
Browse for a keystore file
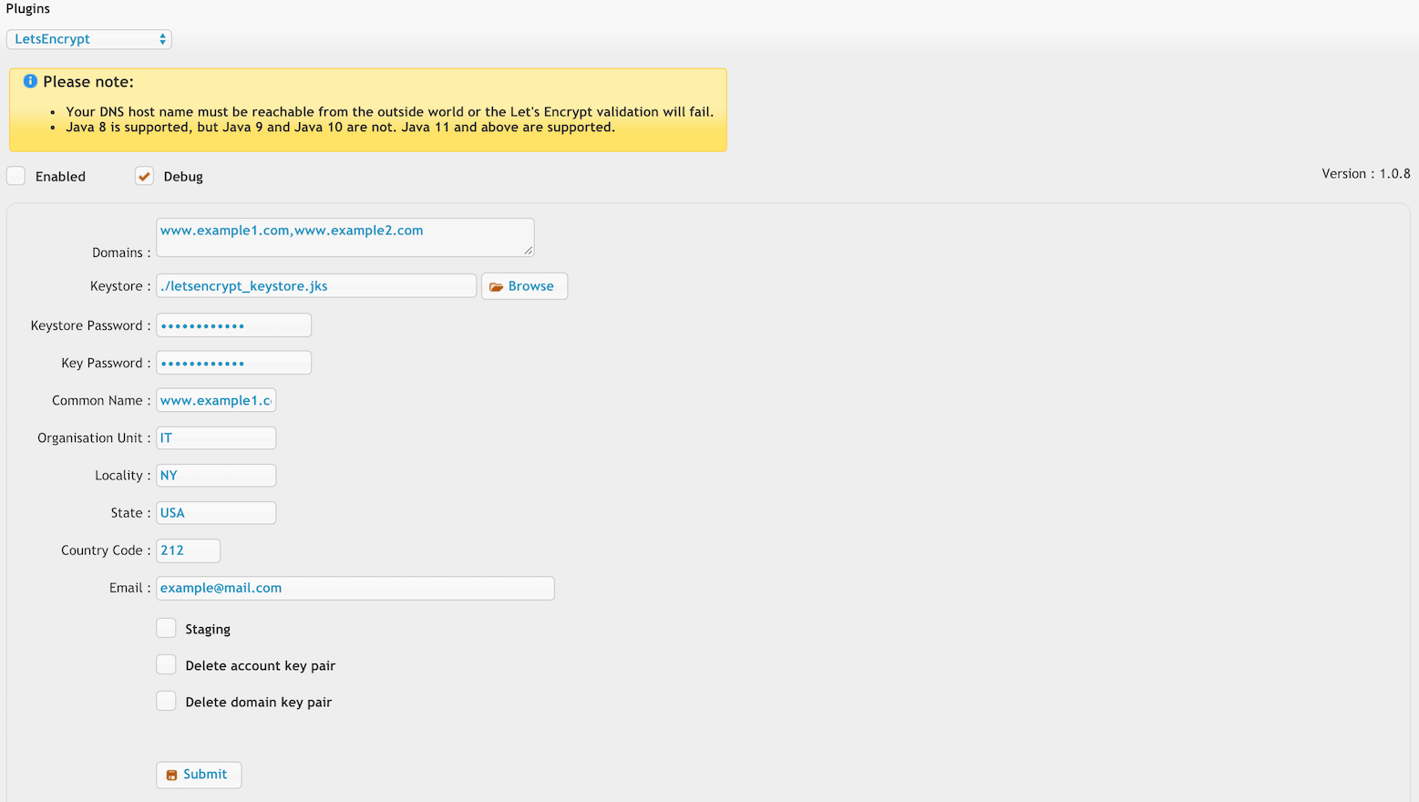524,286
